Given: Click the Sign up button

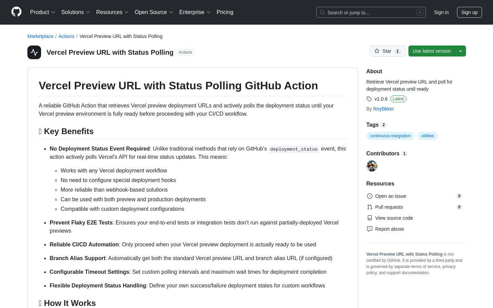Looking at the screenshot, I should (x=469, y=12).
